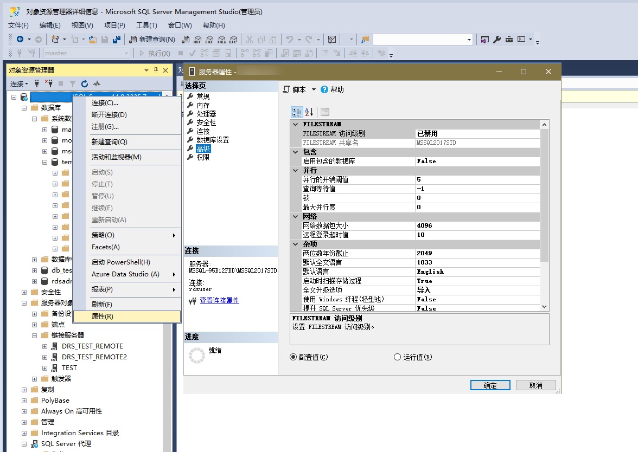Choose 刷新(F) in context menu
Image resolution: width=638 pixels, height=452 pixels.
tap(127, 305)
